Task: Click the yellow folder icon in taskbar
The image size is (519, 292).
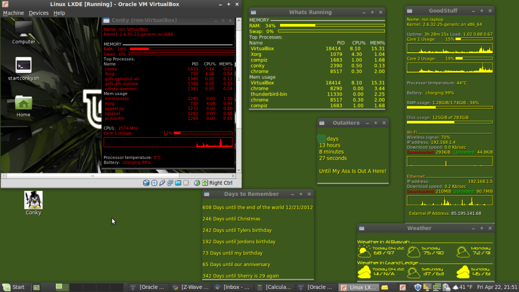Action: (385, 287)
